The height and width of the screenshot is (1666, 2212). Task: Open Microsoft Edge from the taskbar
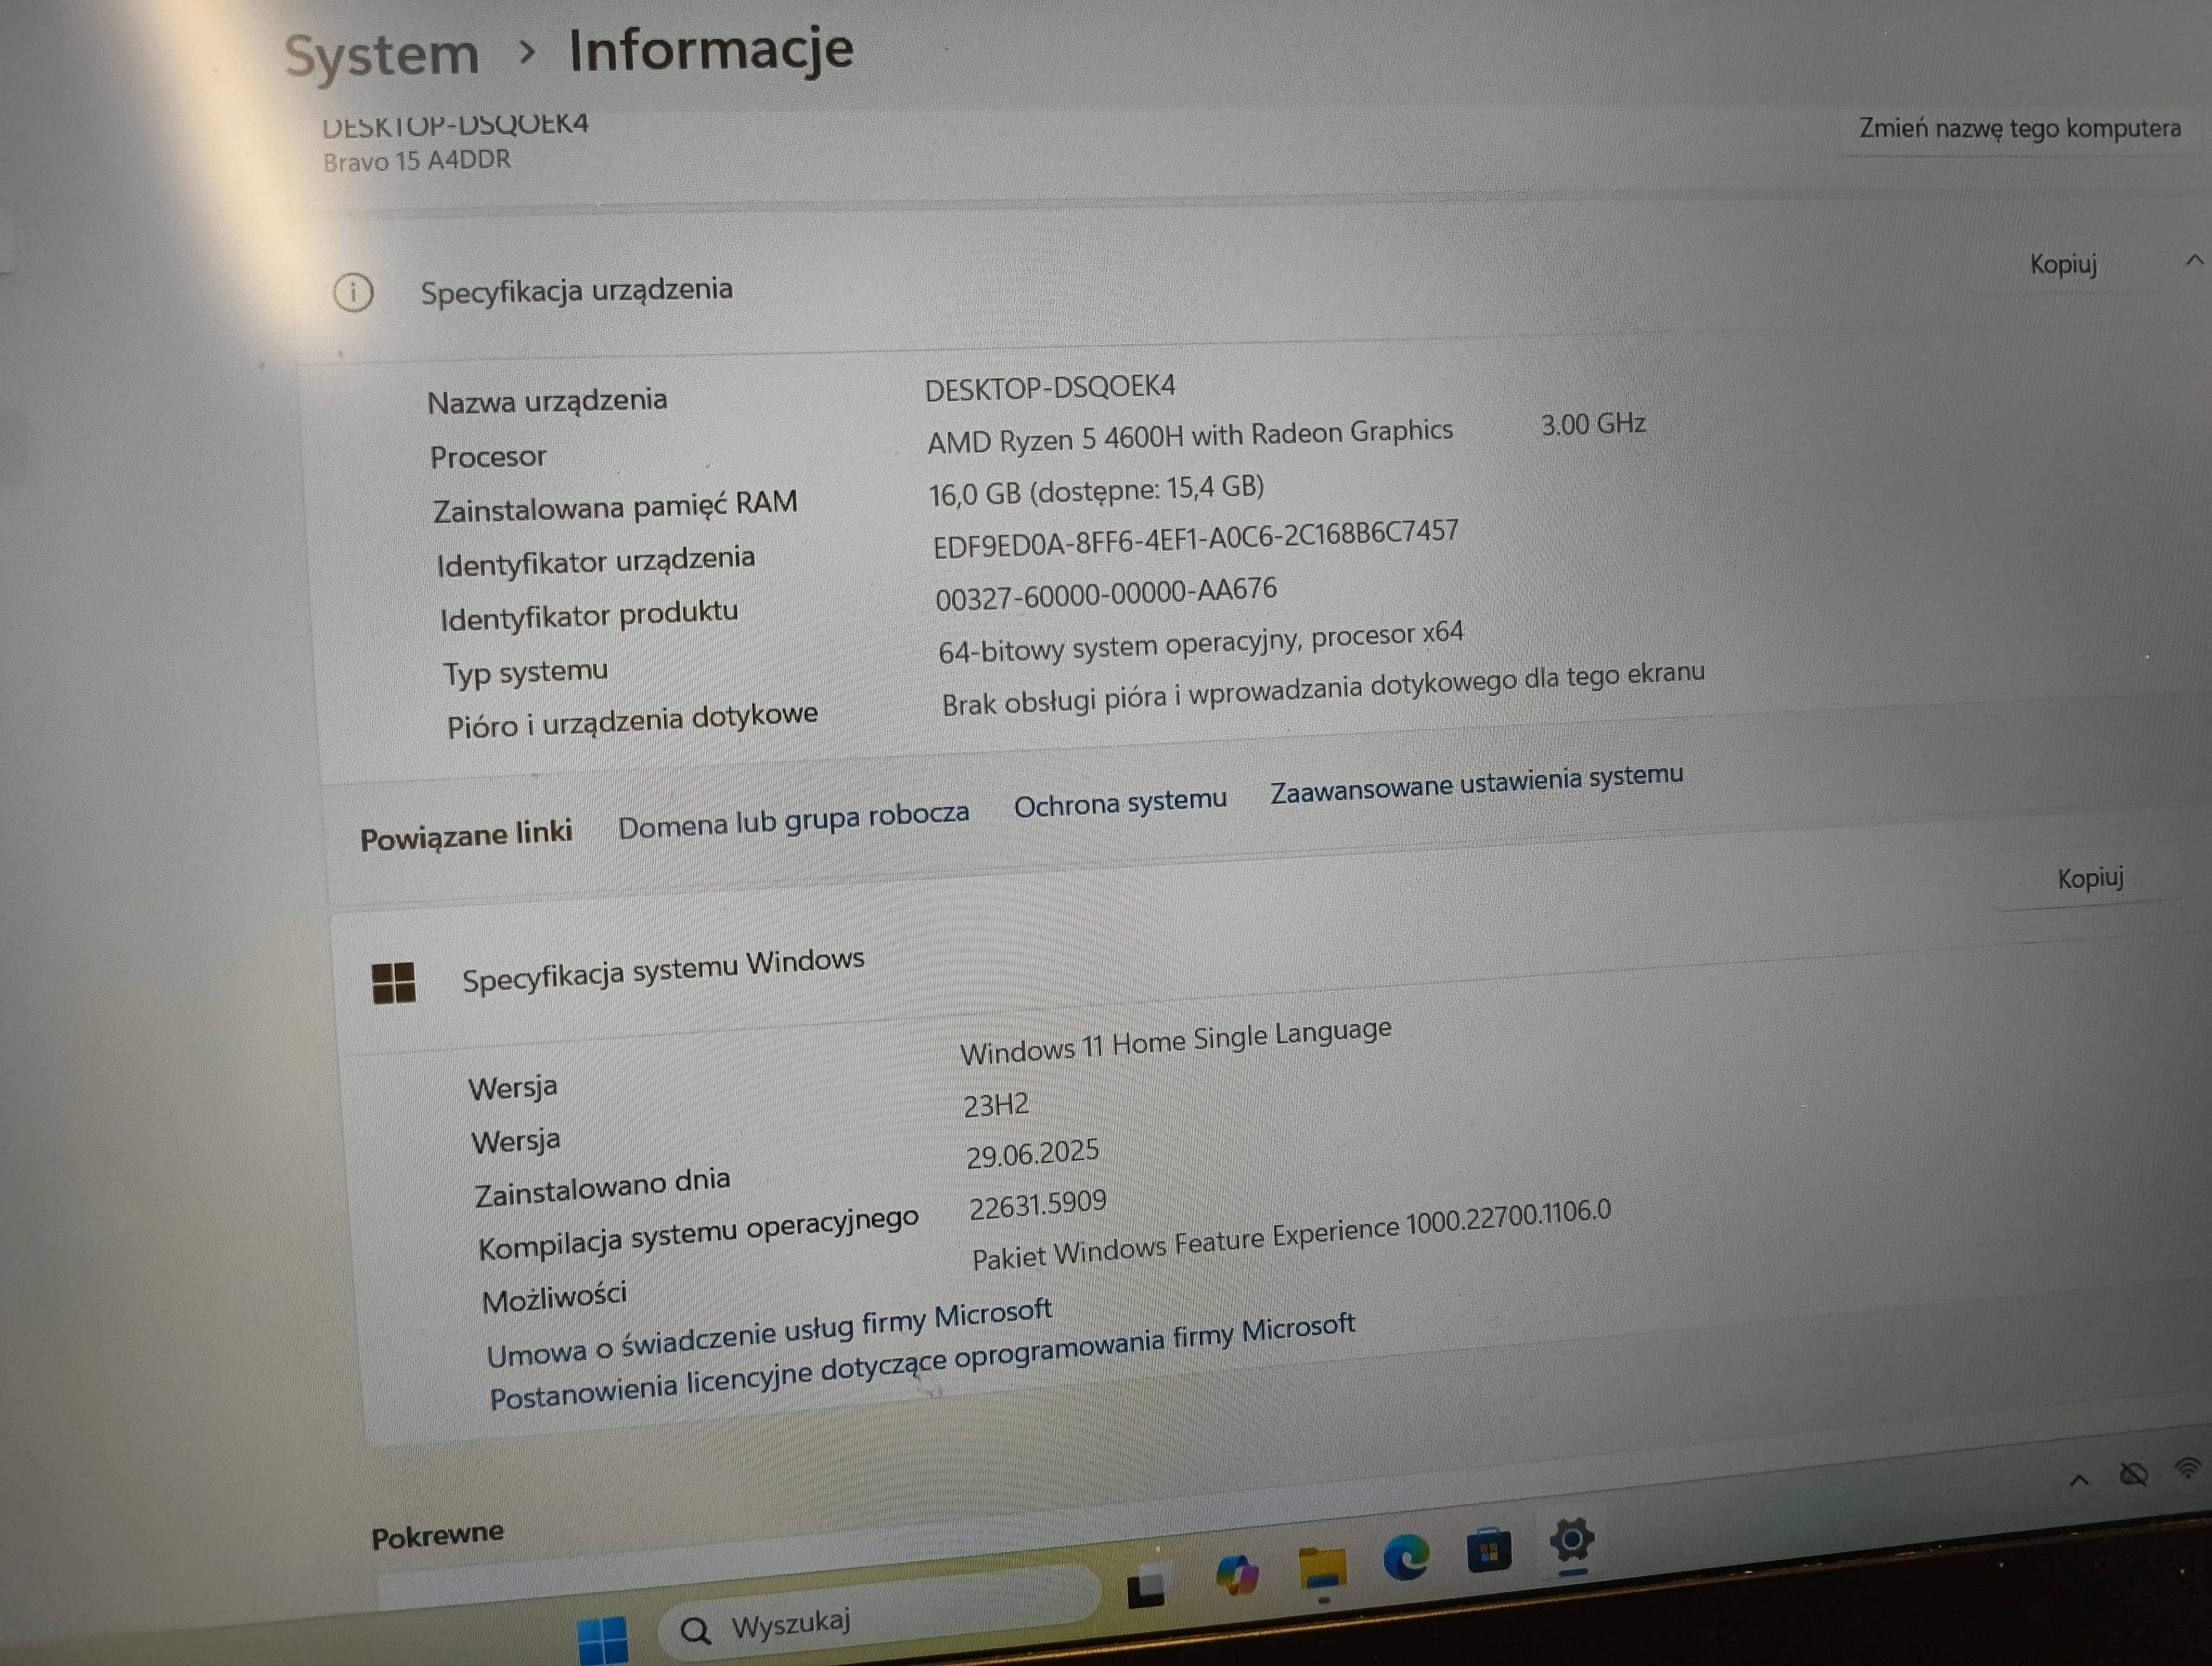1405,1557
